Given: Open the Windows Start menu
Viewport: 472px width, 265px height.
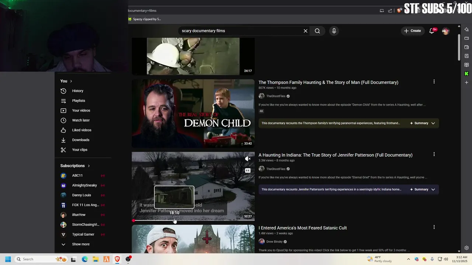Looking at the screenshot, I should [x=8, y=259].
